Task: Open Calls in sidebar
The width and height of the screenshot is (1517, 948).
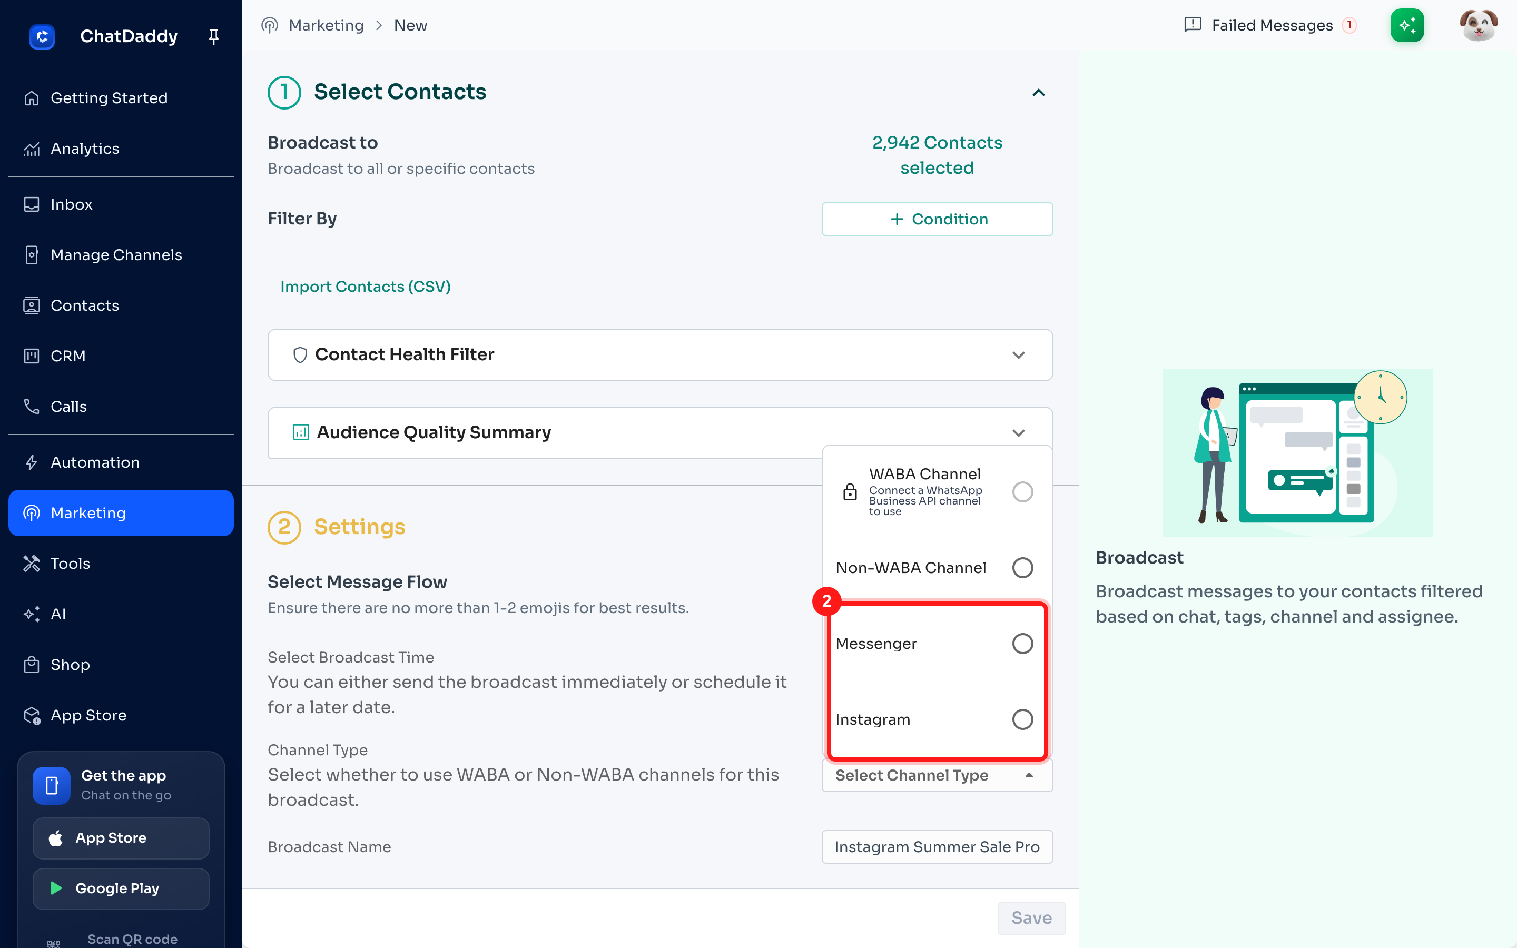Action: pyautogui.click(x=121, y=406)
